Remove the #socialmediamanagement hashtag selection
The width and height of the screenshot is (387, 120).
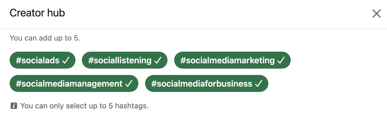[x=74, y=84]
